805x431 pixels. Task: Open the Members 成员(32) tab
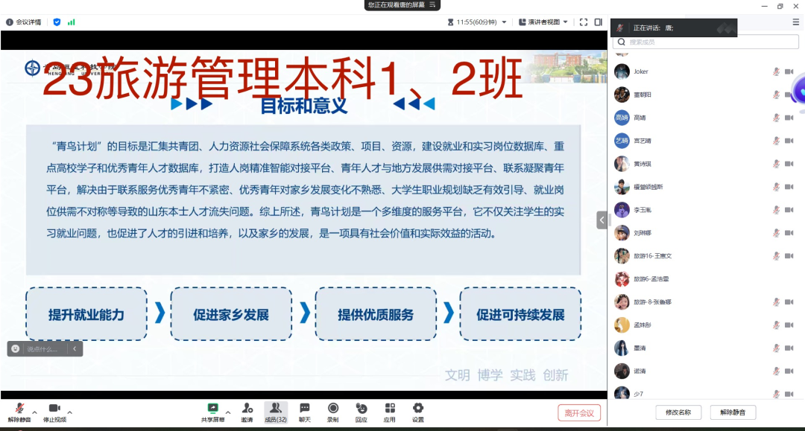(x=276, y=412)
